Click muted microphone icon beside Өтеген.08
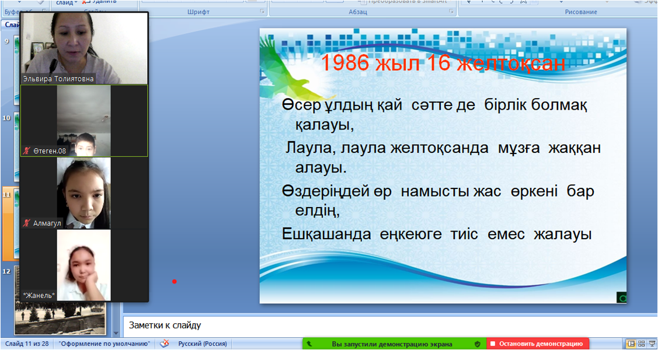This screenshot has height=350, width=658. click(26, 151)
